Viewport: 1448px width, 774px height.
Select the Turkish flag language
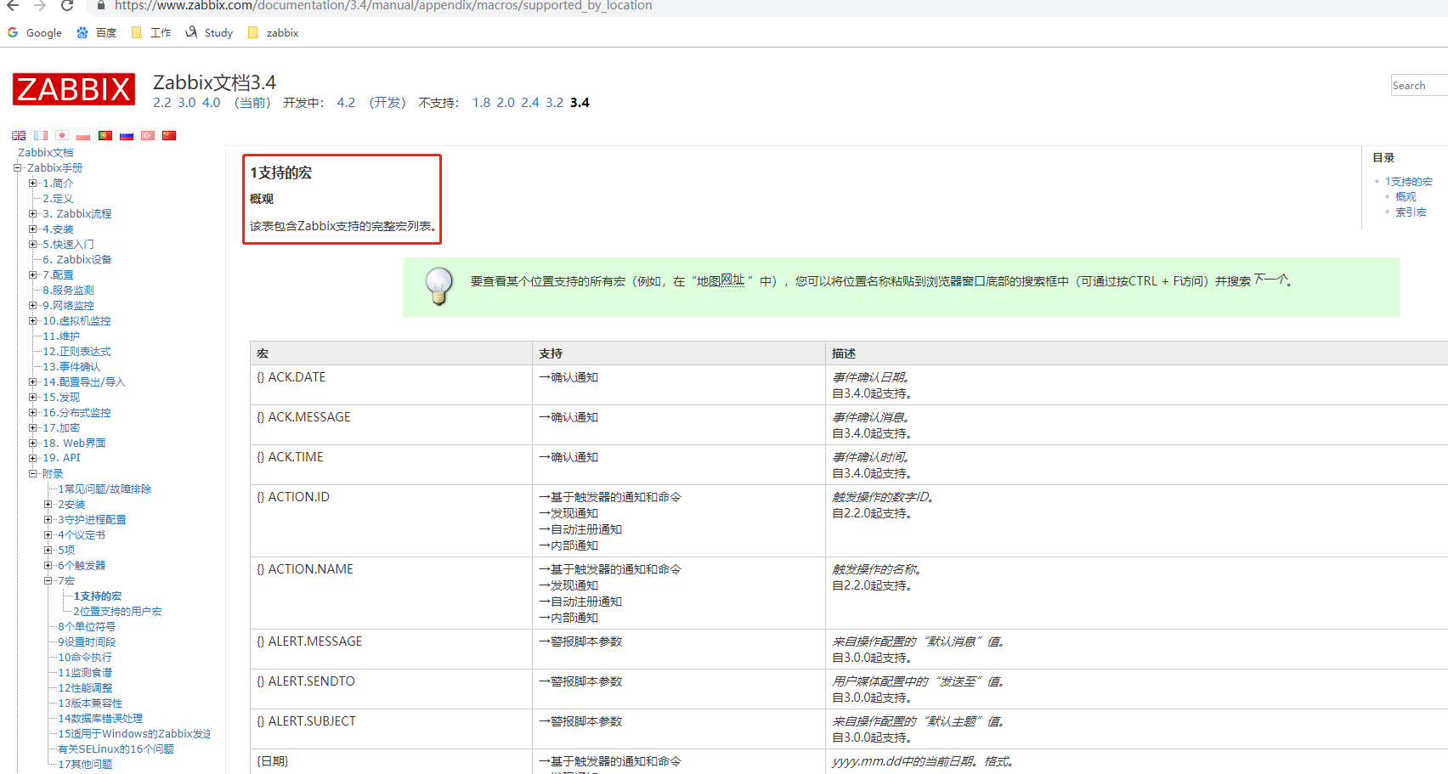point(148,135)
